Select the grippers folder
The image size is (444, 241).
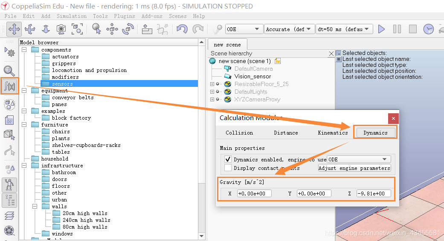coord(64,63)
